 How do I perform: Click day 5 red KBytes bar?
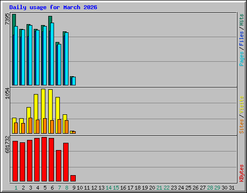44,159
